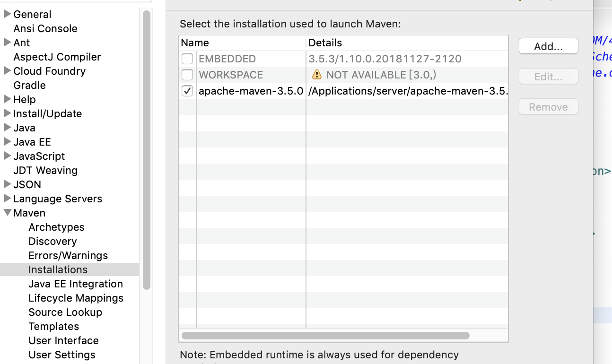Select the JSON tree item label
The image size is (612, 364).
(x=27, y=184)
